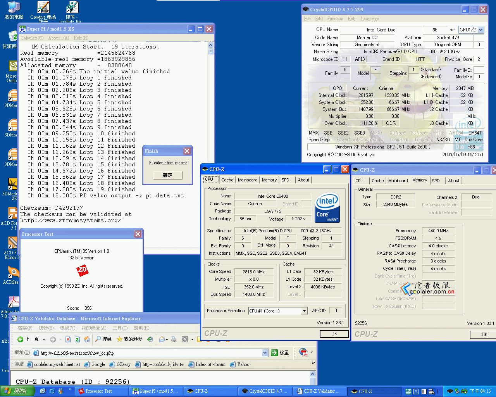
Task: Click OK in the front CPU-Z window
Action: pos(334,334)
